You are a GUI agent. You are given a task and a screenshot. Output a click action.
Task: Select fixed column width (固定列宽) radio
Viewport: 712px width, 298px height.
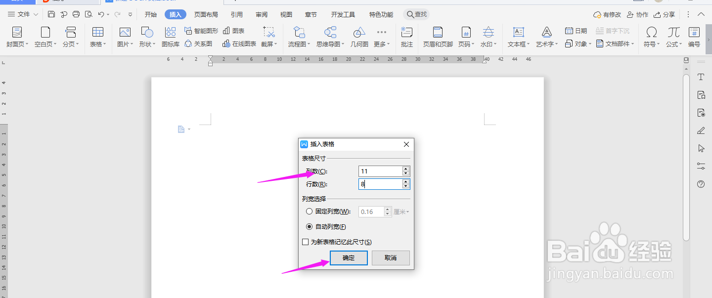point(310,212)
